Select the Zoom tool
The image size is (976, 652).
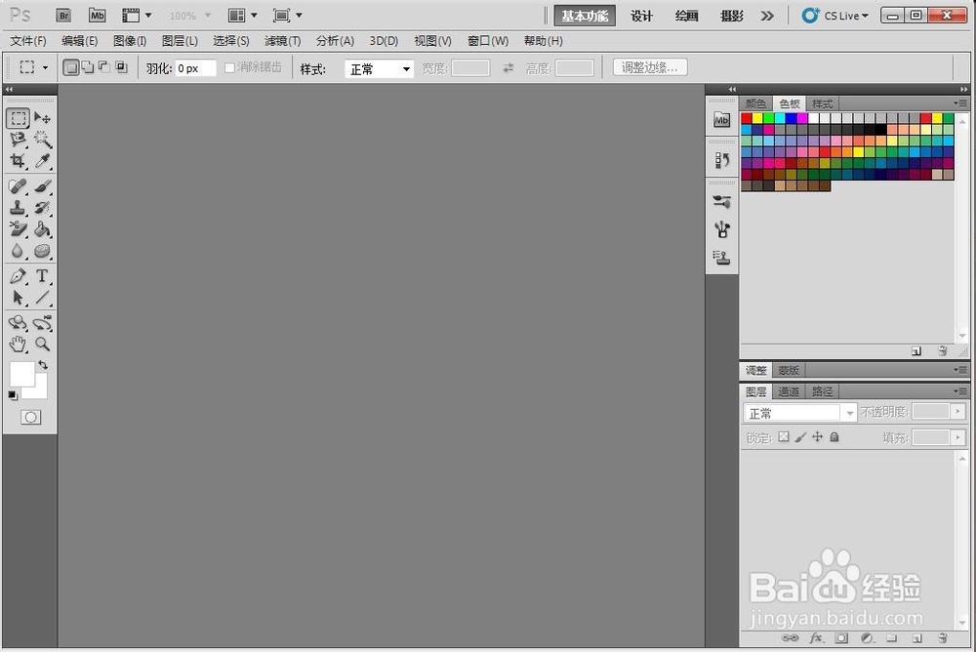(42, 344)
